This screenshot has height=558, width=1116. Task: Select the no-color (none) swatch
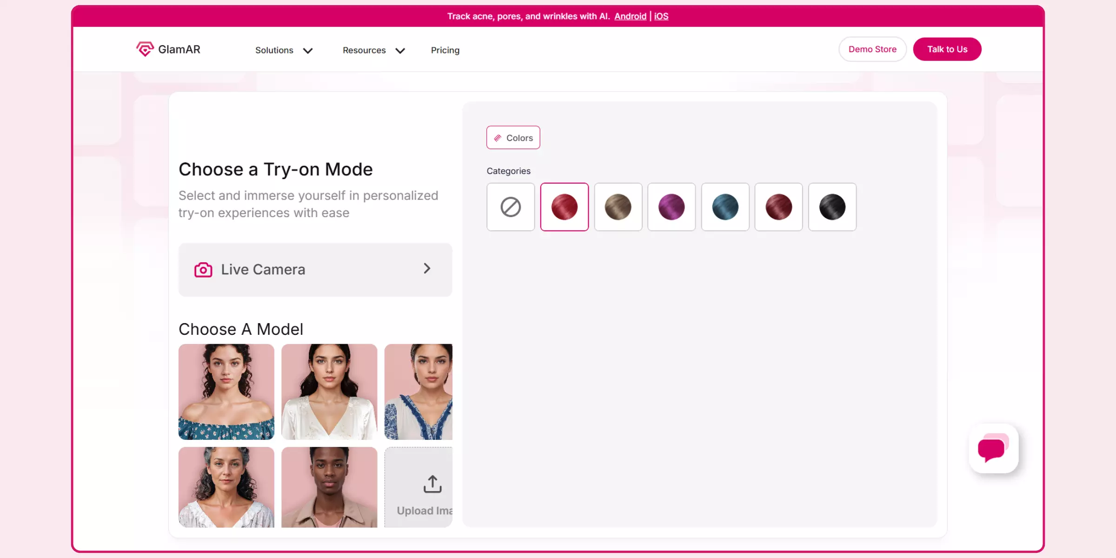coord(511,207)
